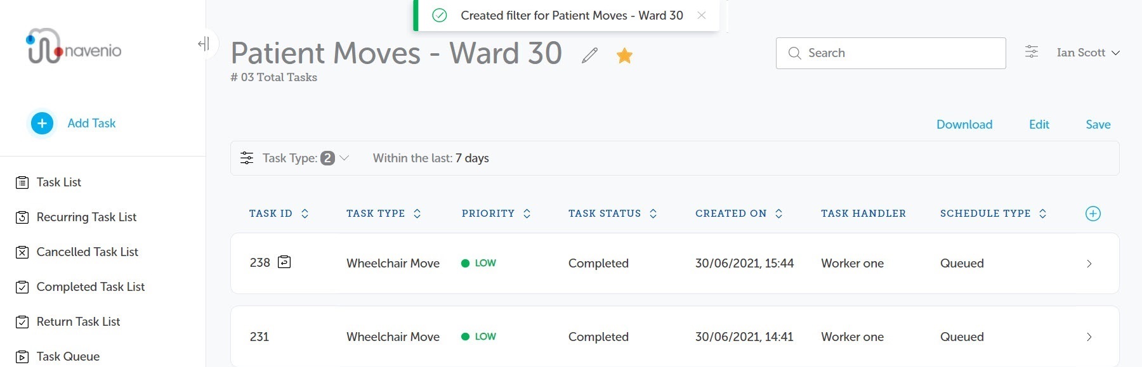Dismiss the Created filter notification
The image size is (1142, 367).
701,15
